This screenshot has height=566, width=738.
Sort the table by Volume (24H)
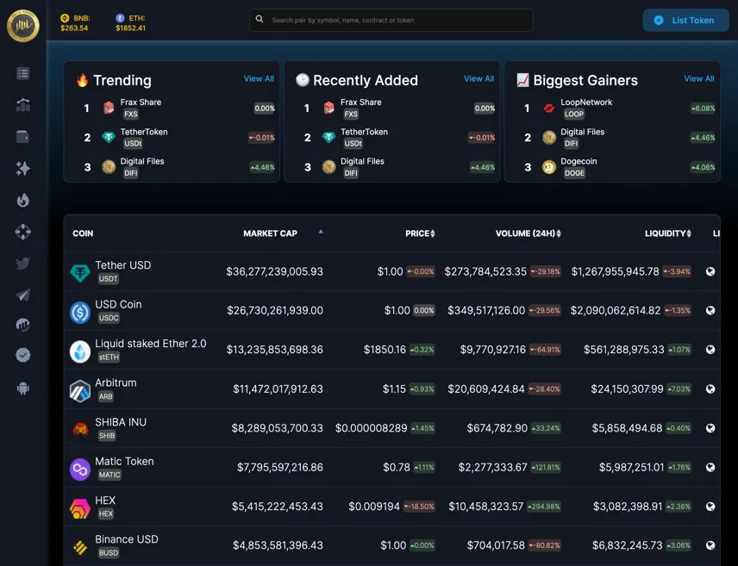point(528,233)
